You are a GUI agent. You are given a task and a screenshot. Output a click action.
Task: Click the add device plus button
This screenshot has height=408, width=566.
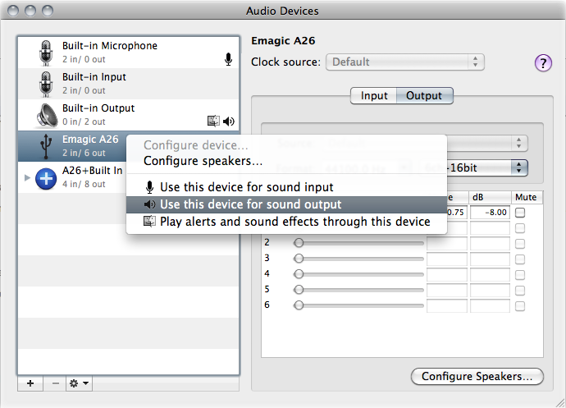tap(30, 383)
